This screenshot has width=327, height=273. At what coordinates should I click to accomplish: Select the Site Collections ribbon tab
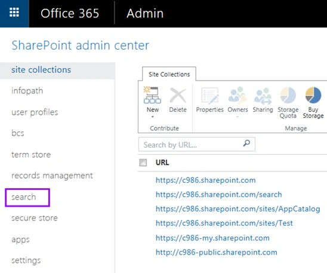pyautogui.click(x=169, y=74)
